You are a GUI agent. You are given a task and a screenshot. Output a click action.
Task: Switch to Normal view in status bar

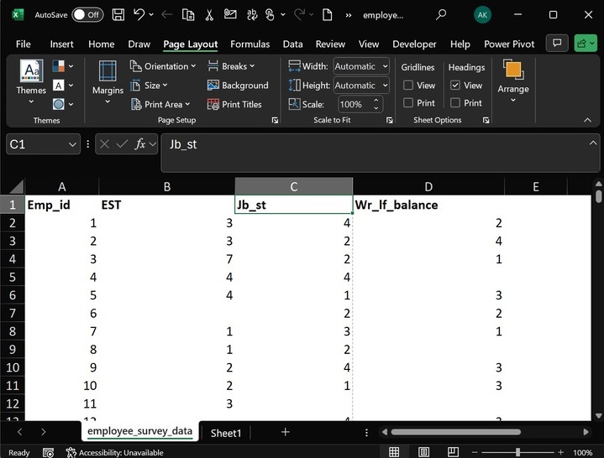pos(394,452)
